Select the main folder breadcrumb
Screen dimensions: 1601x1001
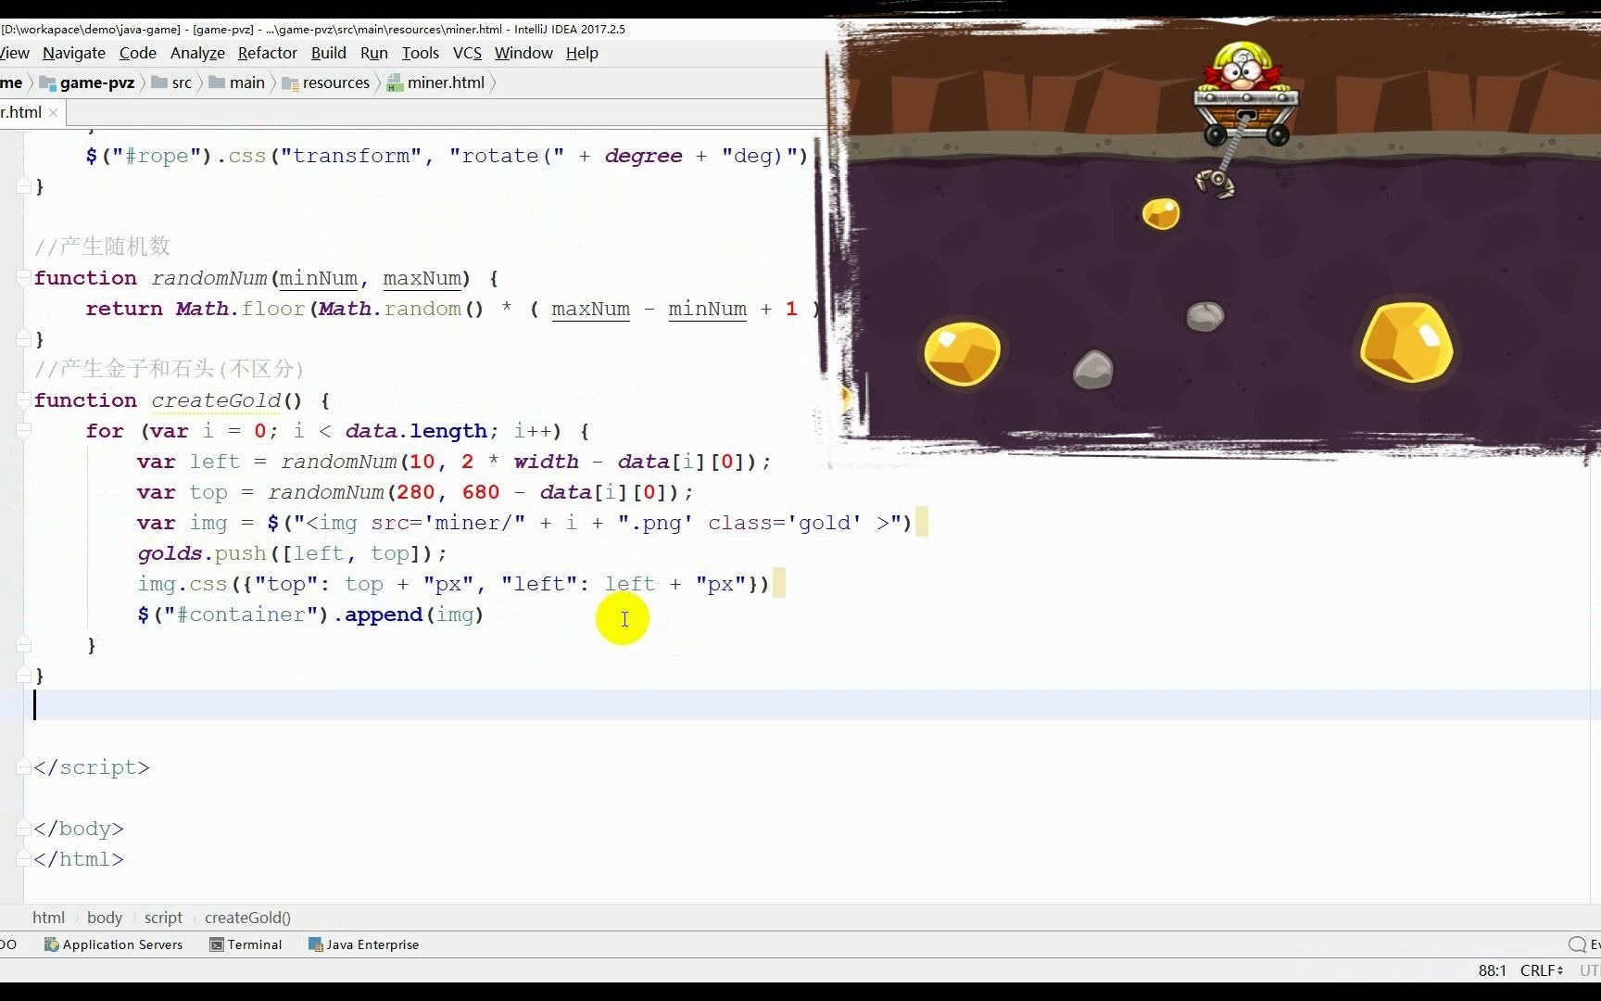pos(238,82)
